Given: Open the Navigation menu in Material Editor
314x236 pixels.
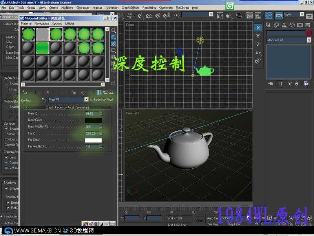Looking at the screenshot, I should tap(42, 24).
